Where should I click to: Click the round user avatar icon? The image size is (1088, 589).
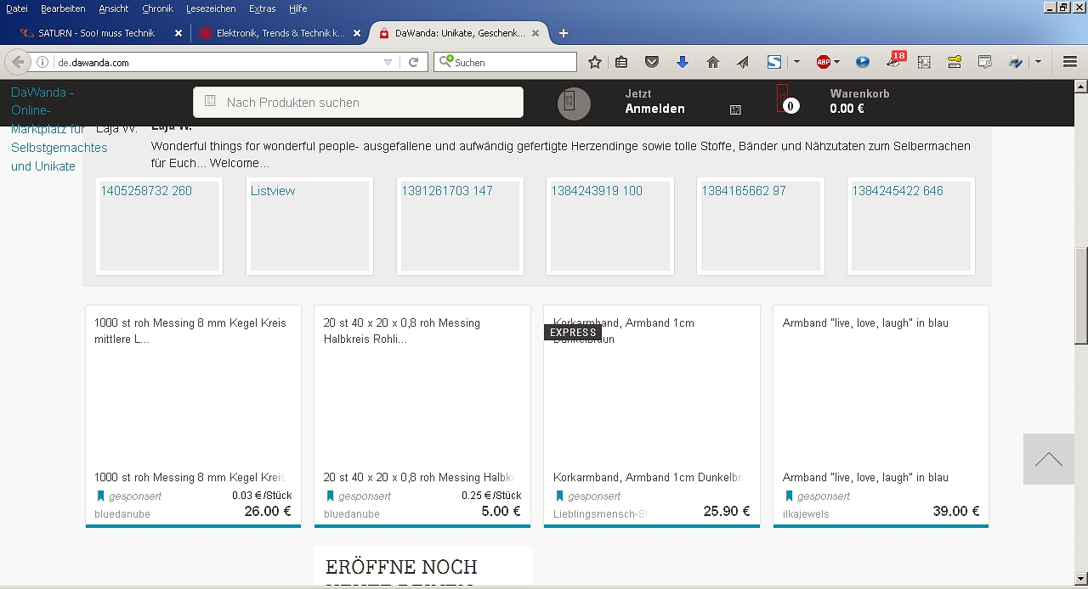point(574,103)
